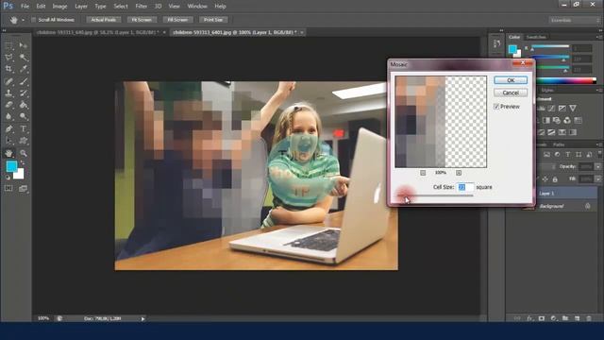Open the Hand tool preset picker arrow
Screen dimensions: 604x340
pyautogui.click(x=23, y=20)
